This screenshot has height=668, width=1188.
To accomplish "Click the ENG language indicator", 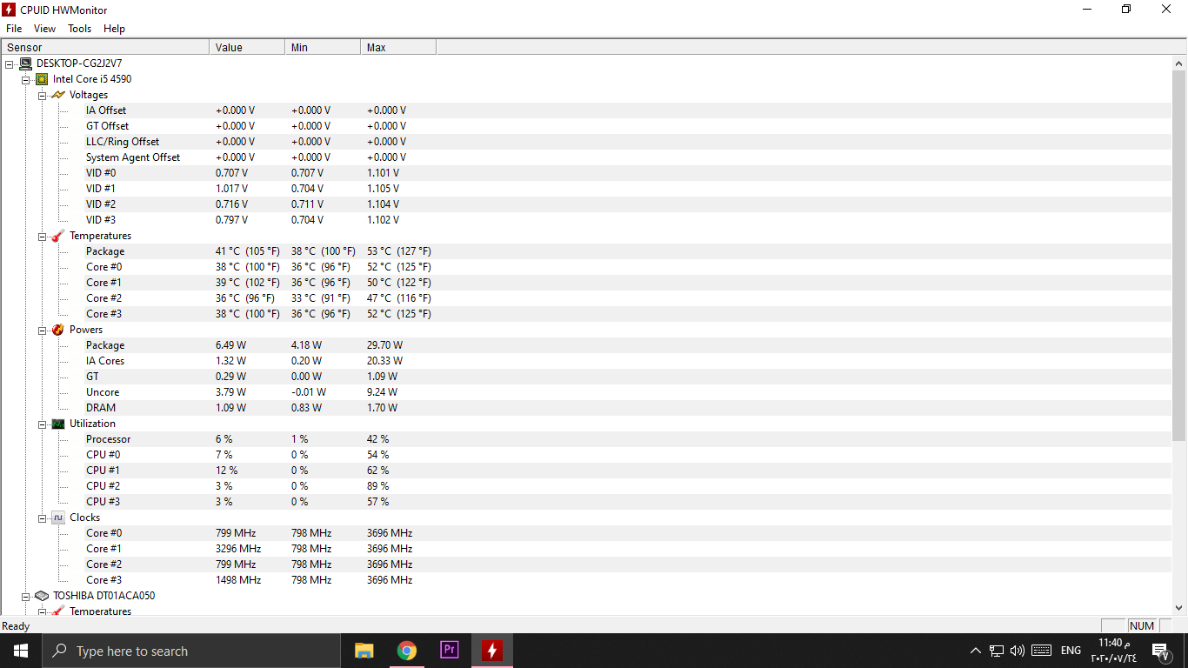I will 1071,651.
